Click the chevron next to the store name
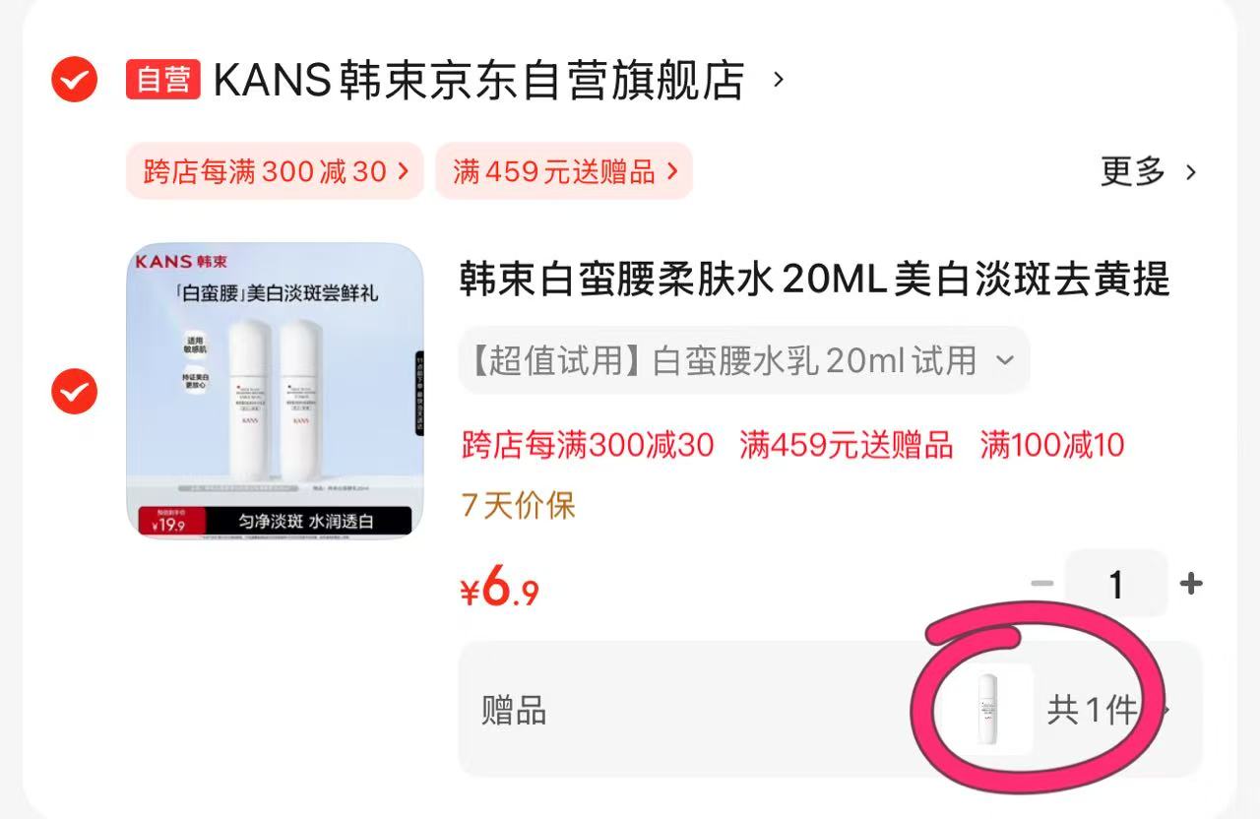This screenshot has width=1260, height=819. pos(779,79)
